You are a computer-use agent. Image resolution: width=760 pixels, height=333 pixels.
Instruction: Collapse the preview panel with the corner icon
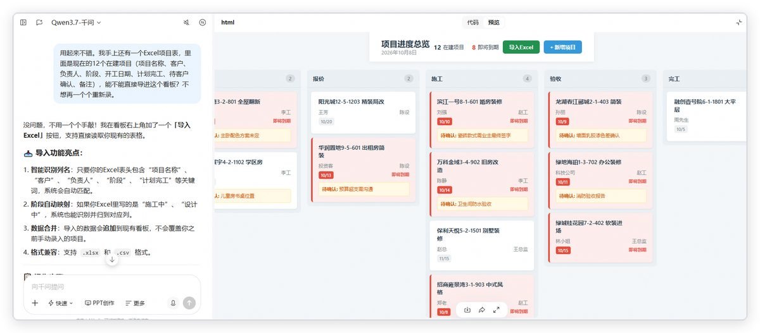(x=738, y=22)
